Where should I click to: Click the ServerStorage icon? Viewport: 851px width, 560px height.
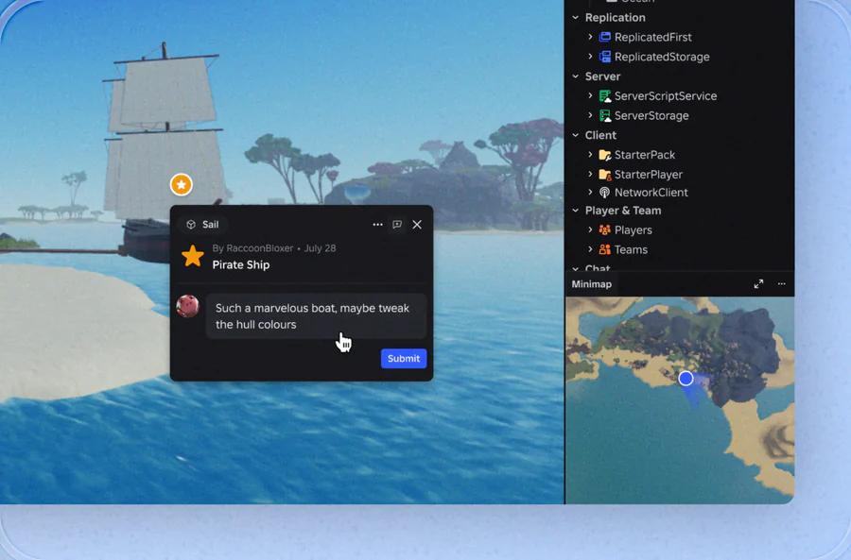604,115
